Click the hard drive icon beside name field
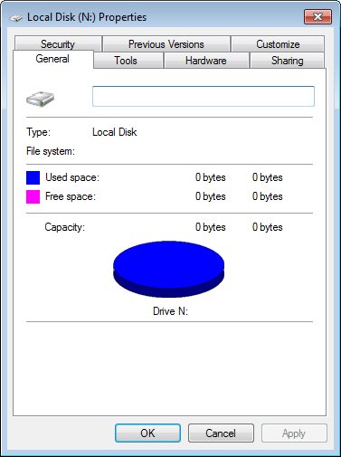 tap(40, 100)
